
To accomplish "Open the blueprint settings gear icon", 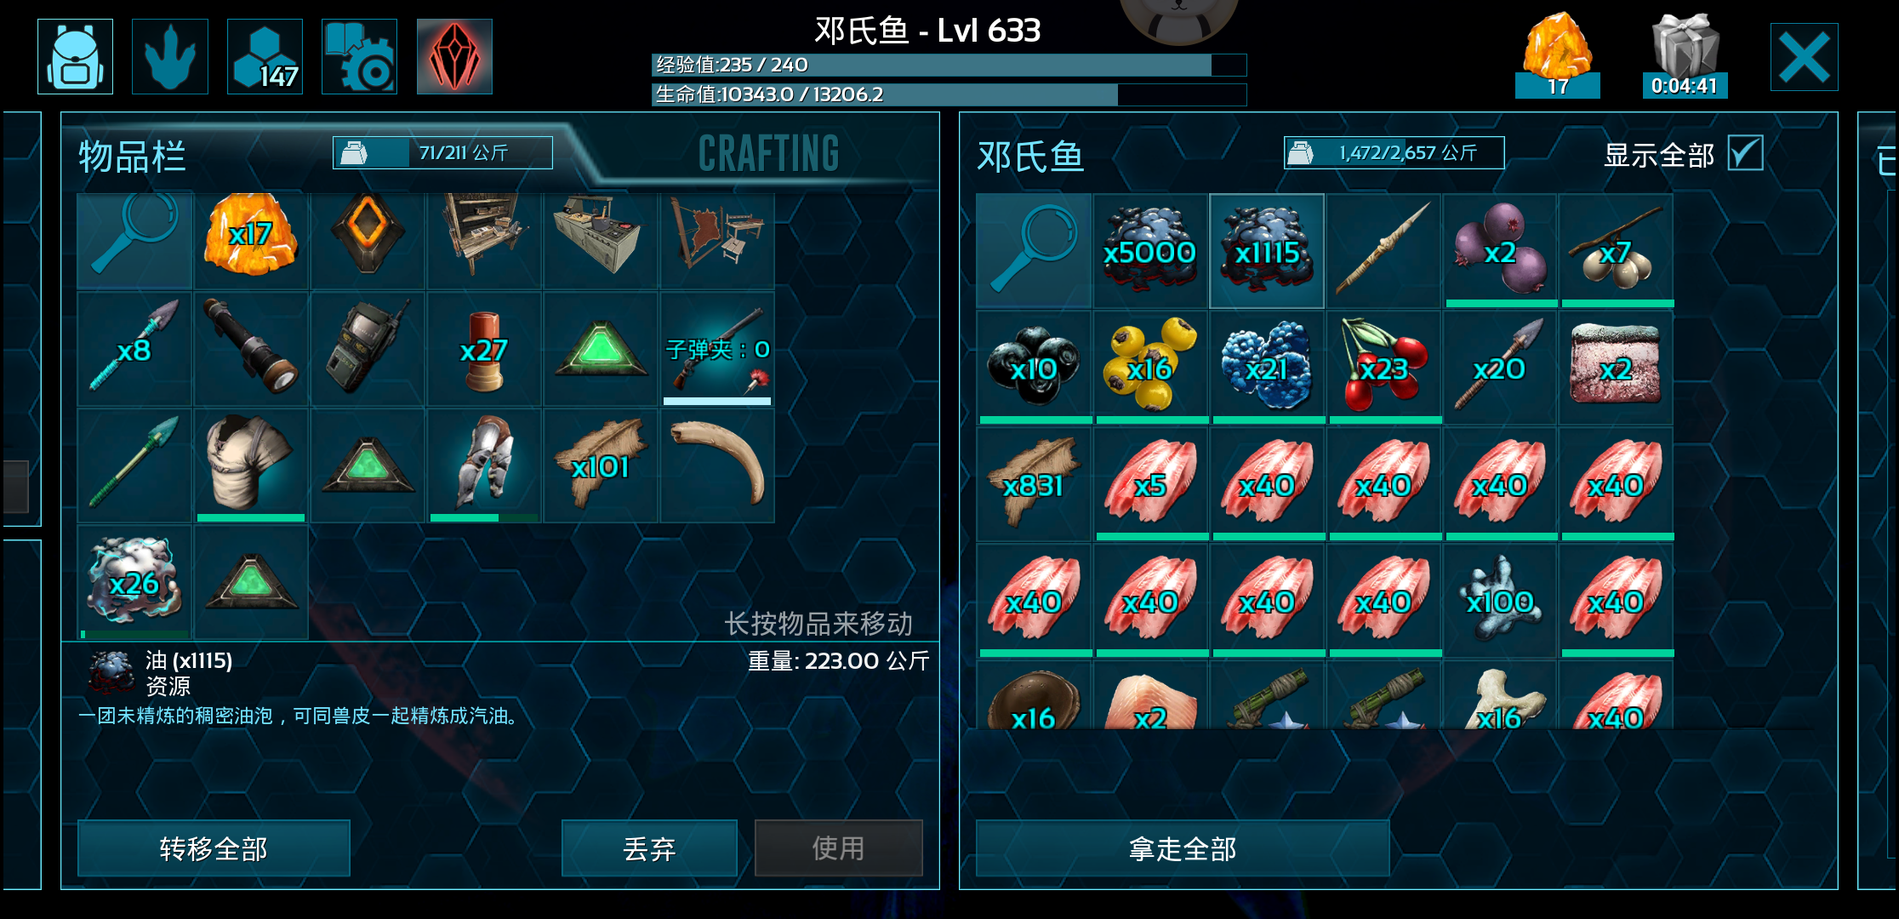I will click(359, 56).
